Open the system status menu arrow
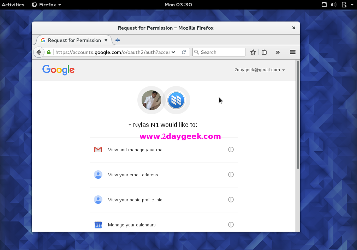 [352, 5]
